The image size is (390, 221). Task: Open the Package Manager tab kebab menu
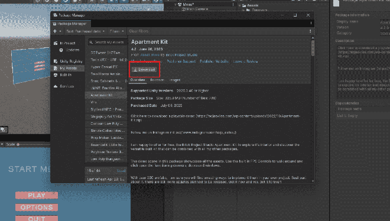click(x=311, y=24)
